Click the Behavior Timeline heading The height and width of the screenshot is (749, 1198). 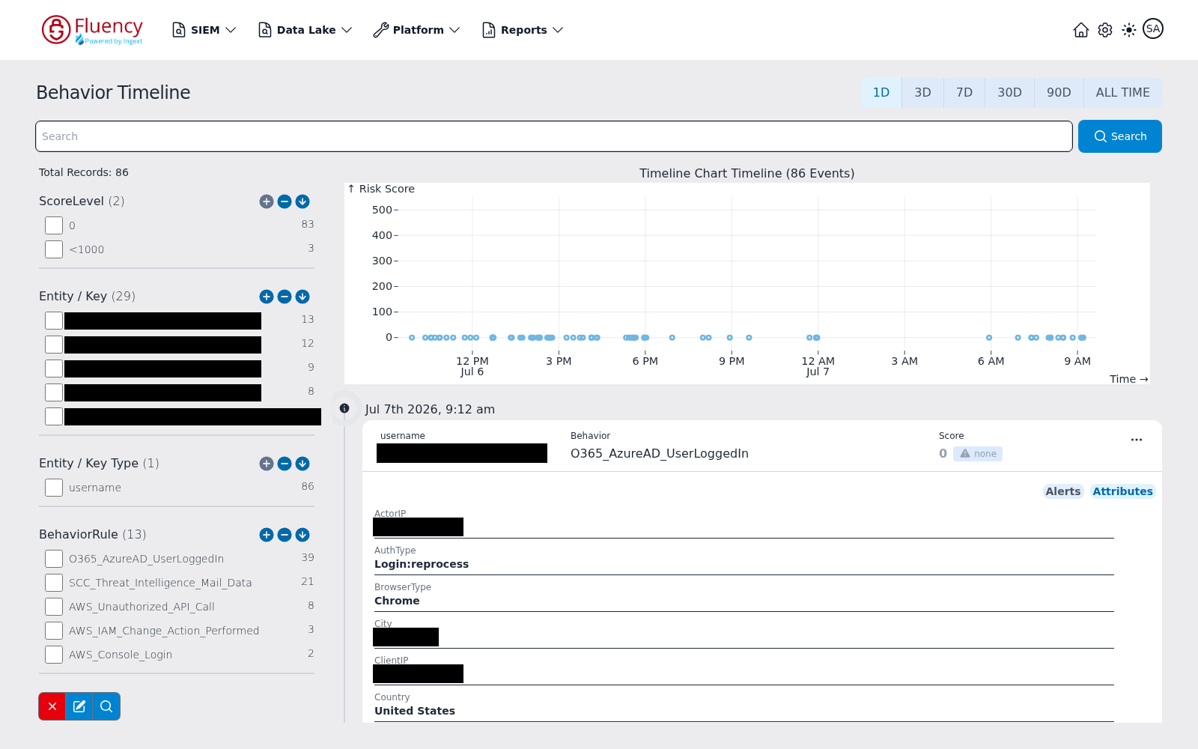[x=113, y=93]
